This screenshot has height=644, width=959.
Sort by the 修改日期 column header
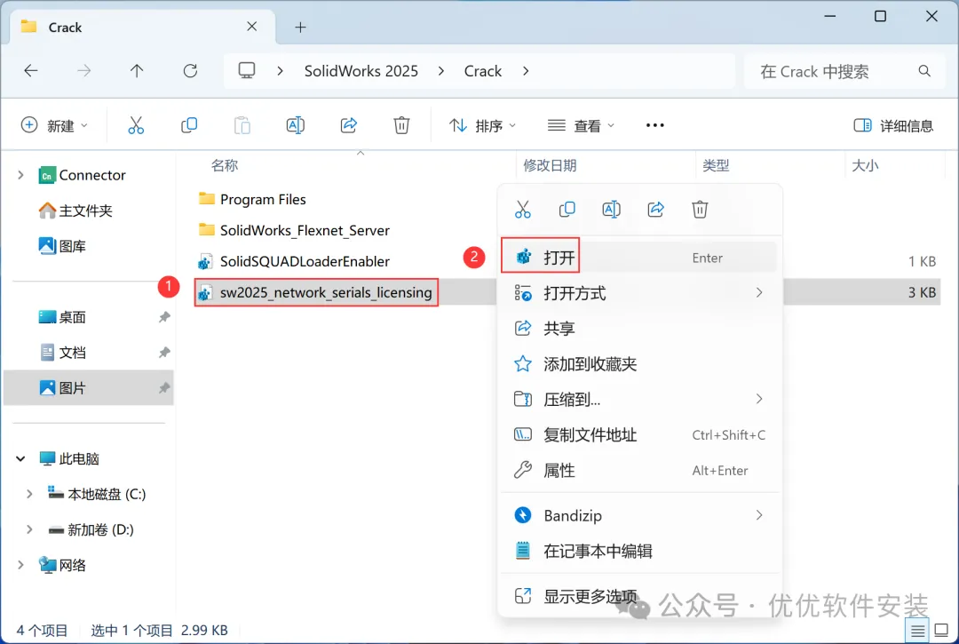point(550,165)
